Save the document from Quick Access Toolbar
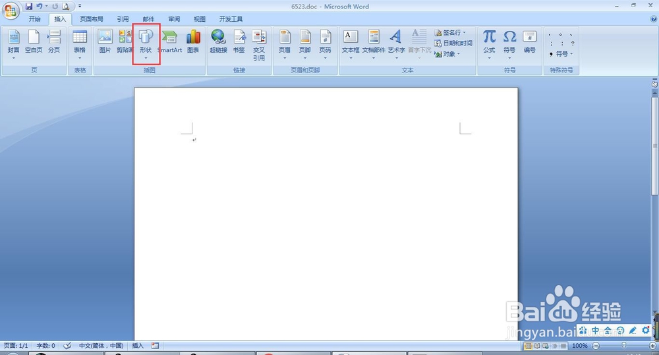Image resolution: width=659 pixels, height=355 pixels. 28,7
